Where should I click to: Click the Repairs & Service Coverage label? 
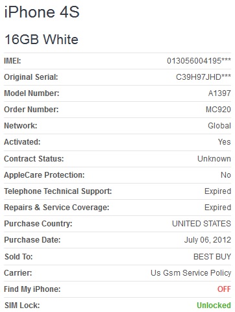pyautogui.click(x=56, y=208)
